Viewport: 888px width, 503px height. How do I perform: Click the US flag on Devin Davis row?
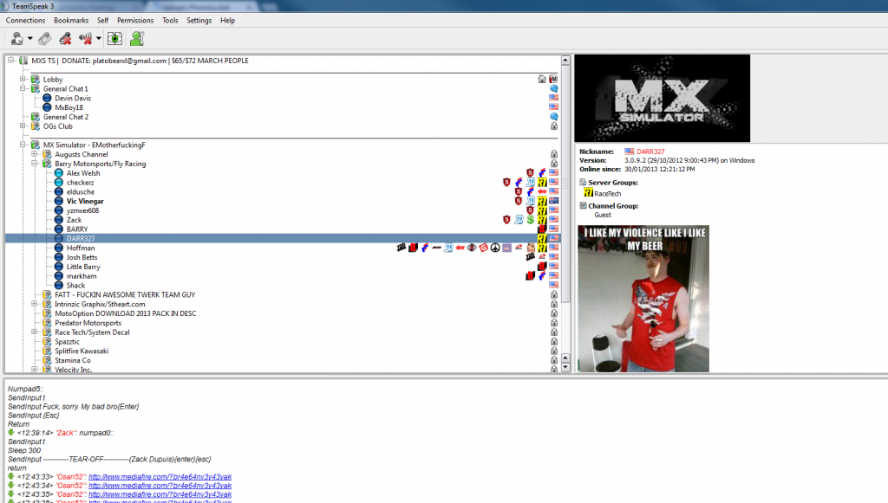click(x=553, y=98)
